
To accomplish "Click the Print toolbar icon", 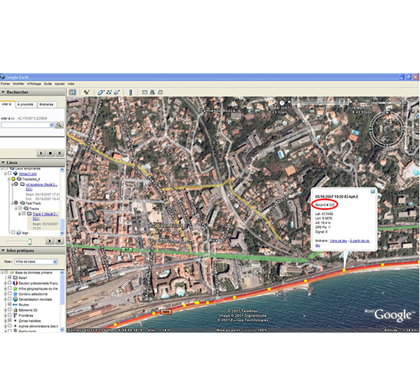I will 153,92.
